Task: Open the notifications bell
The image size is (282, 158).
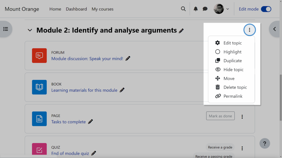Action: click(196, 9)
